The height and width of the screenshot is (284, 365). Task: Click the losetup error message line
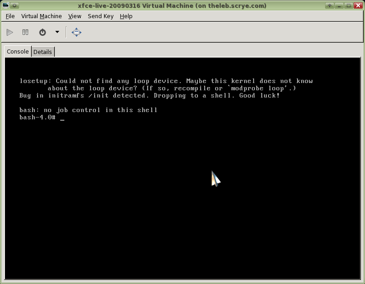(x=166, y=81)
